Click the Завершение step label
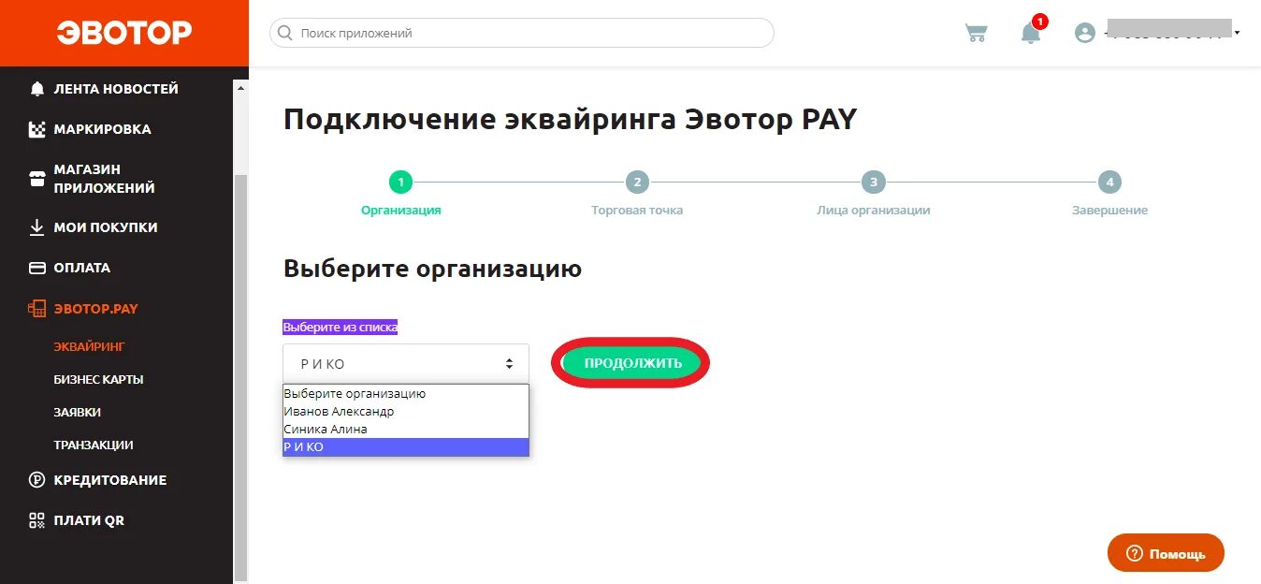Screen dimensions: 1261x584 point(1109,211)
